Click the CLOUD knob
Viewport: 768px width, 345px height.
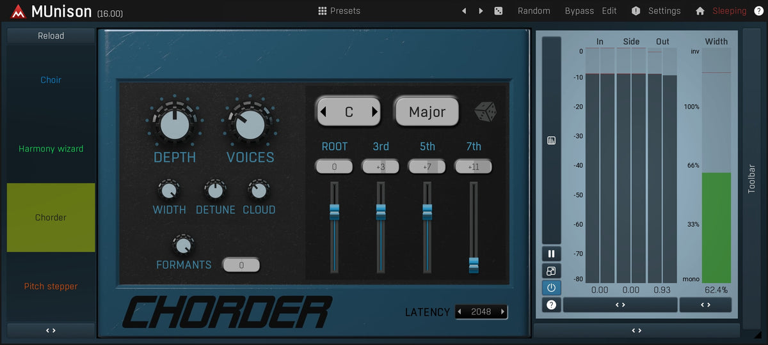tap(259, 190)
